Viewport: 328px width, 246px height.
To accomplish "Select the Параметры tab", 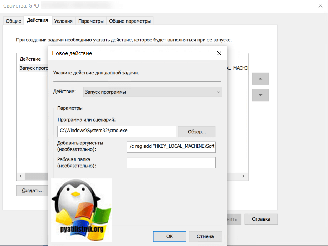I will click(91, 21).
